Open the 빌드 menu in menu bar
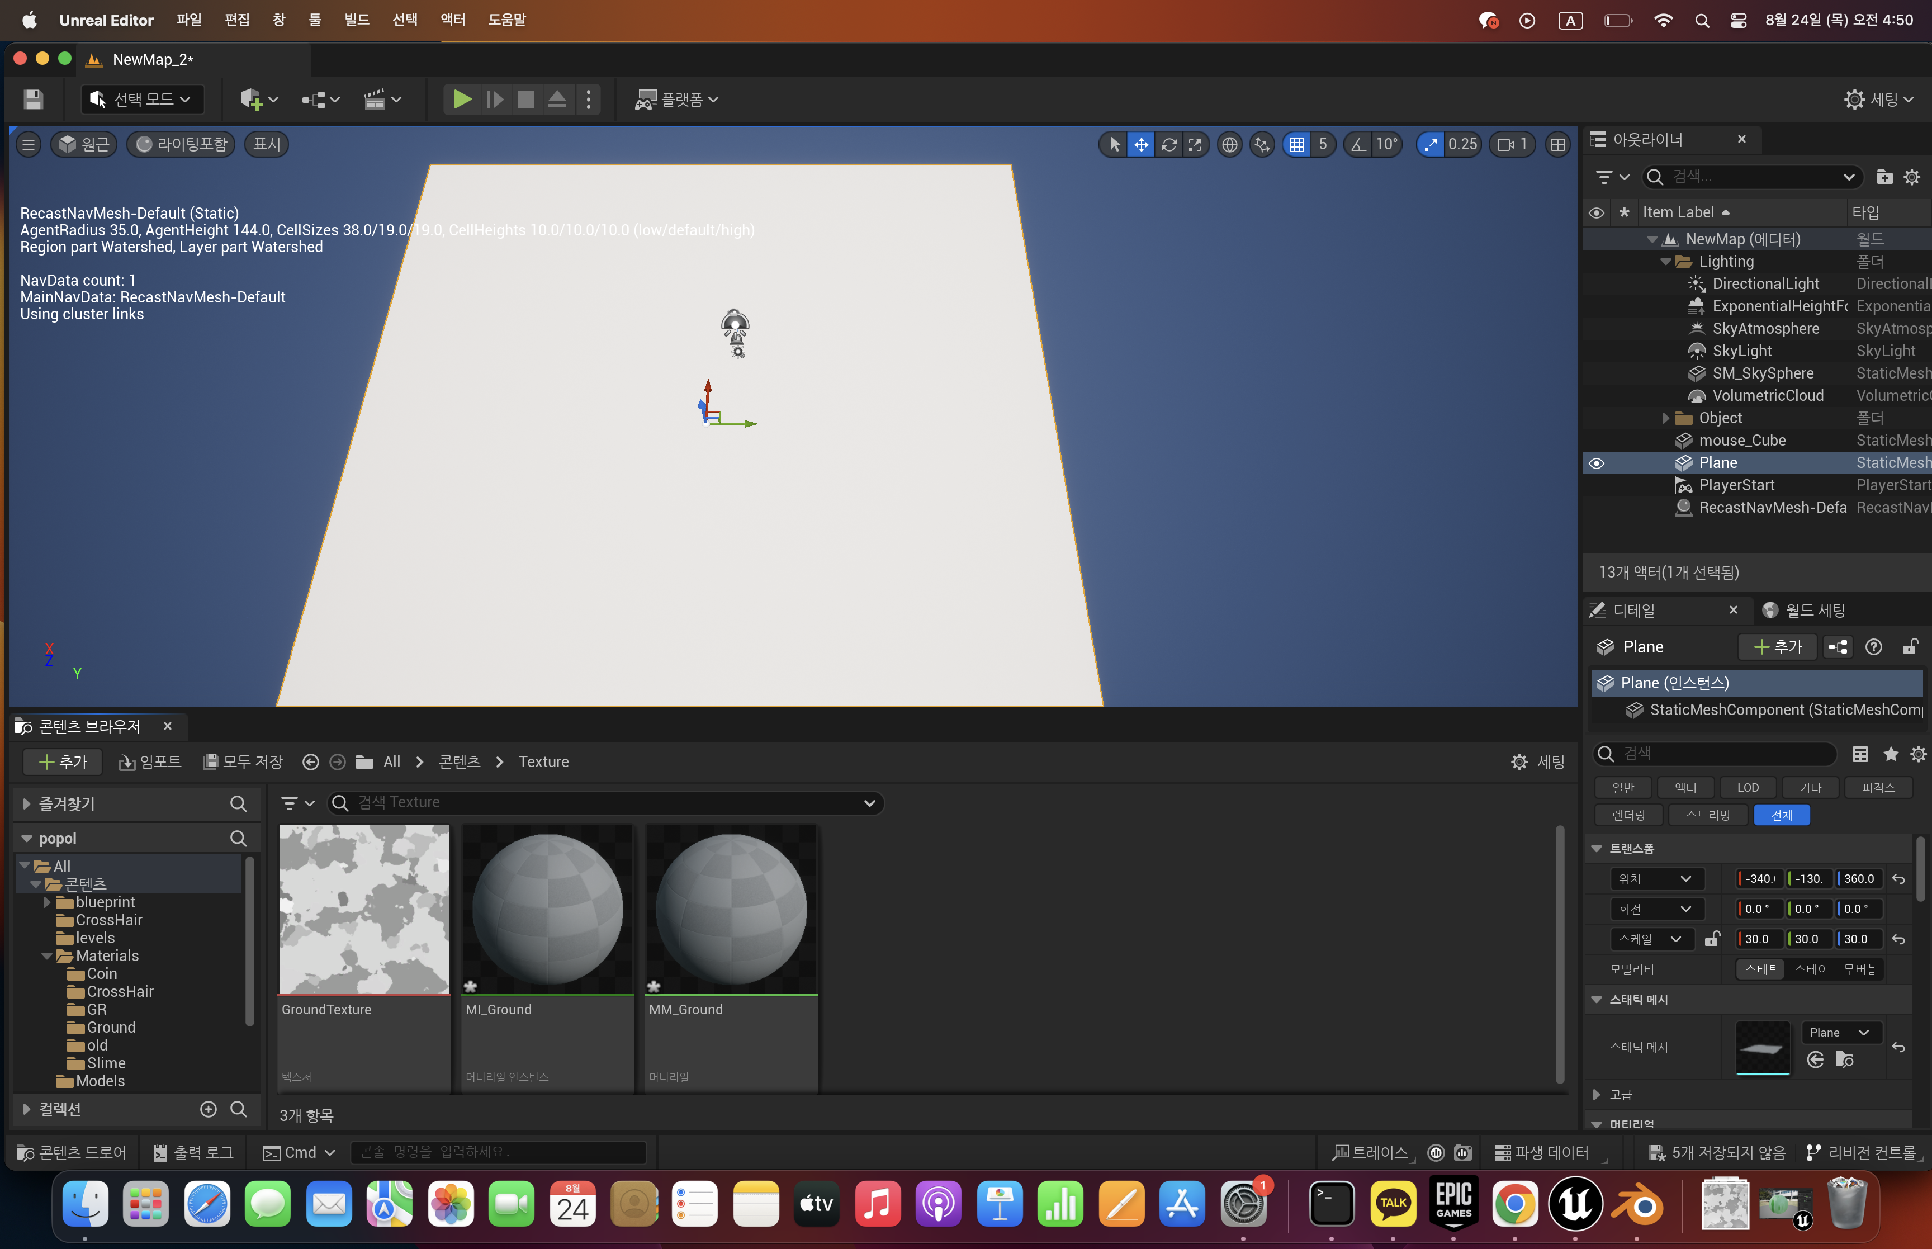 (x=356, y=20)
